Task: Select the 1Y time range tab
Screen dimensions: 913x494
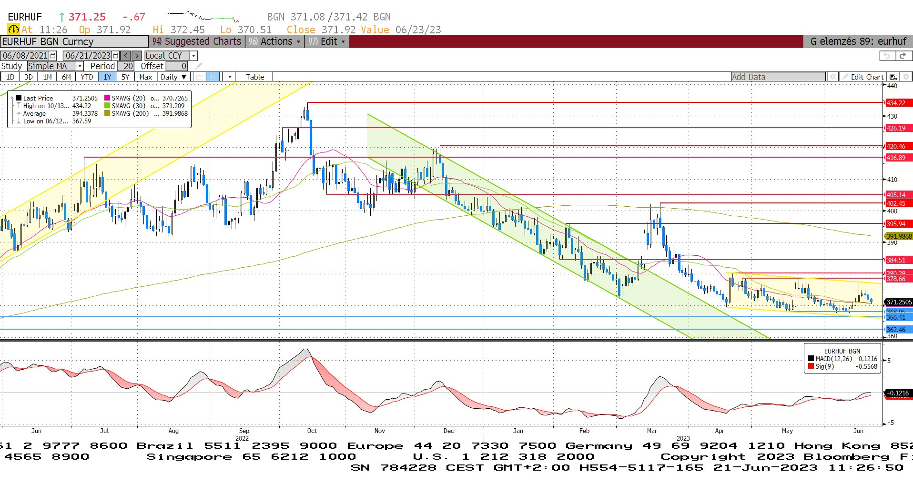Action: click(x=107, y=77)
